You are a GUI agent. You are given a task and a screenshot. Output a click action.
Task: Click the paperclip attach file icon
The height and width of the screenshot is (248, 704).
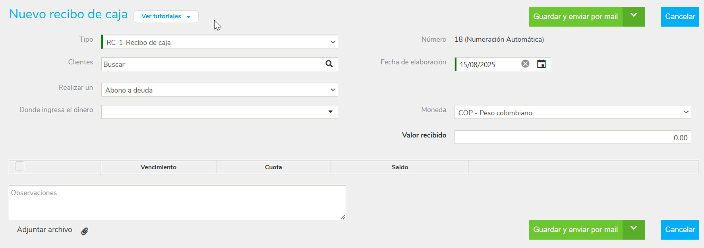click(x=85, y=231)
